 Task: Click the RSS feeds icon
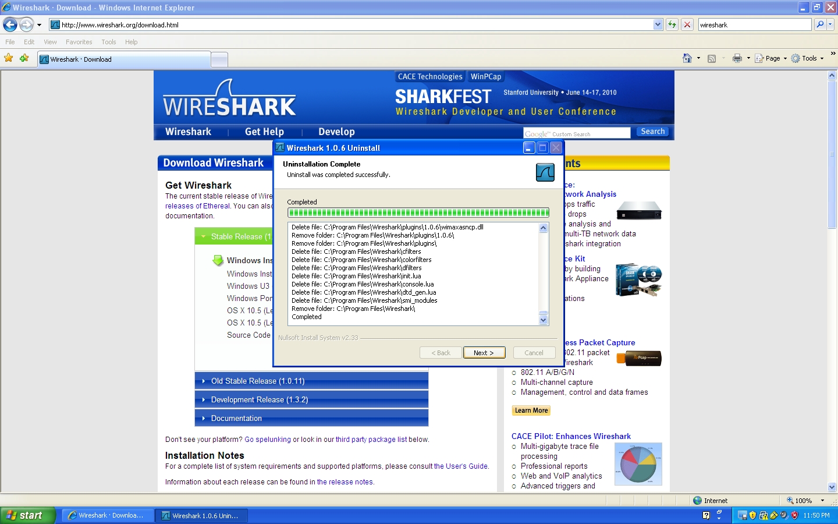coord(711,58)
